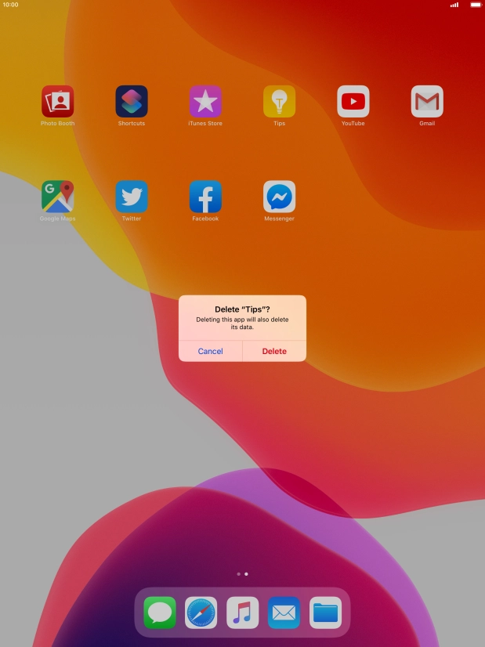Open the Mail envelope icon in dock
Image resolution: width=485 pixels, height=647 pixels.
(x=284, y=613)
